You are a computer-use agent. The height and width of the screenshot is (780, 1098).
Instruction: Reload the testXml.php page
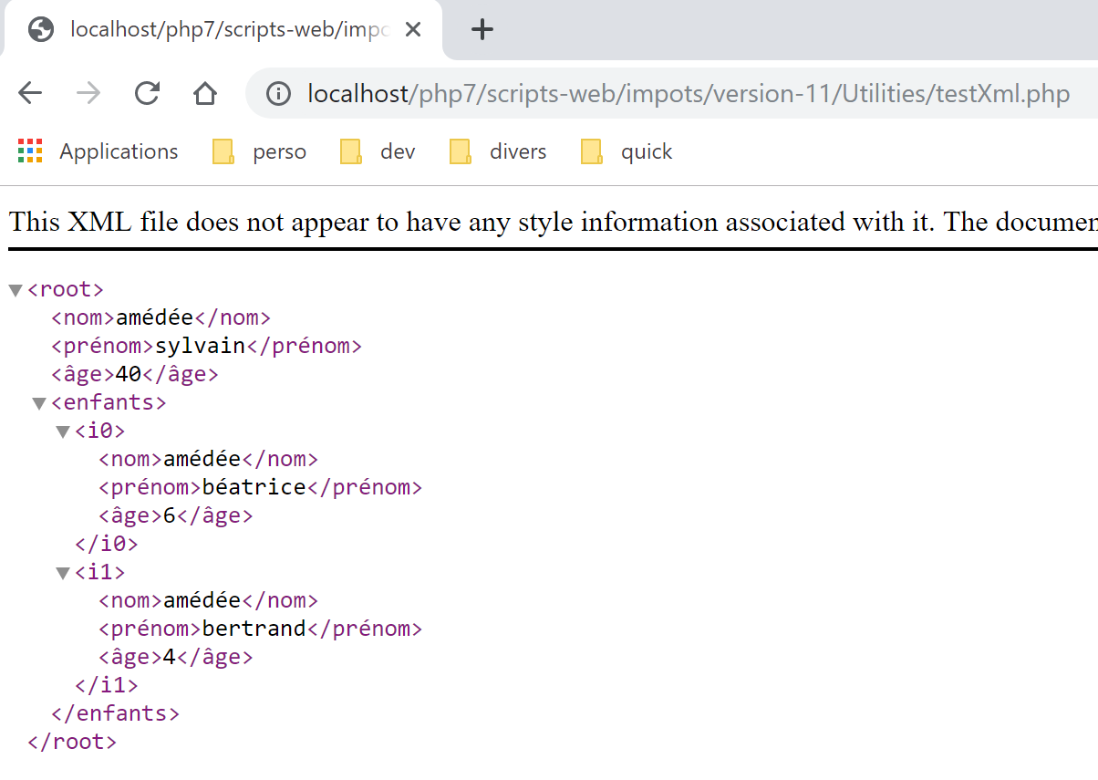pos(147,93)
